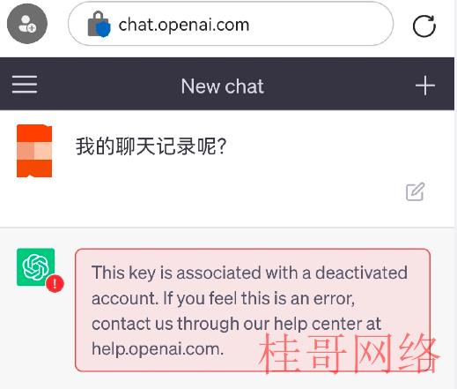Select the orange pixelated user avatar
The height and width of the screenshot is (389, 457).
(34, 151)
